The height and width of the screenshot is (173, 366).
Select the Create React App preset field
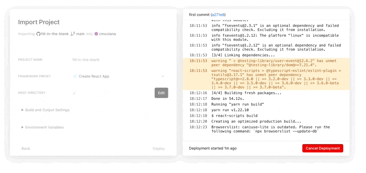pos(119,76)
